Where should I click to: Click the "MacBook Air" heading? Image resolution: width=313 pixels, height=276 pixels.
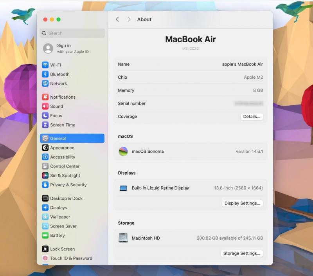[191, 39]
